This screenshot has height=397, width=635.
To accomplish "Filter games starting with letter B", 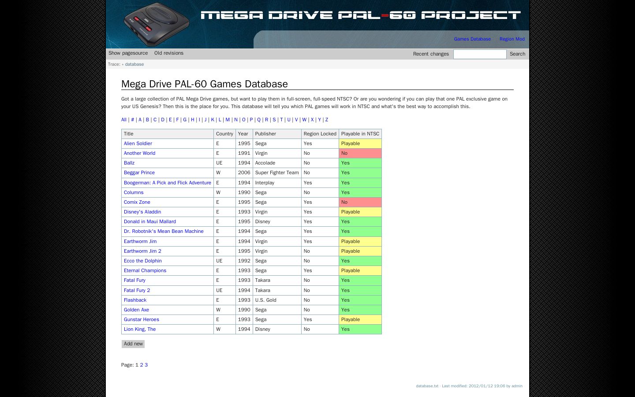I will [x=147, y=120].
